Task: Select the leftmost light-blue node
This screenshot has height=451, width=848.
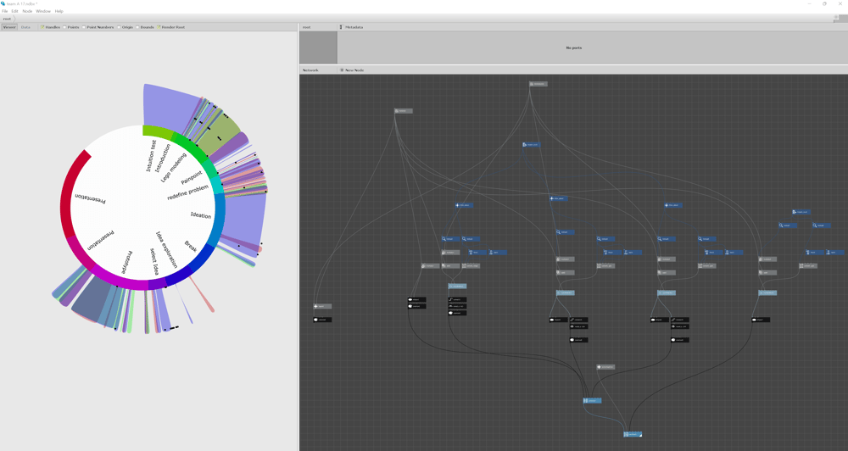Action: pyautogui.click(x=457, y=286)
